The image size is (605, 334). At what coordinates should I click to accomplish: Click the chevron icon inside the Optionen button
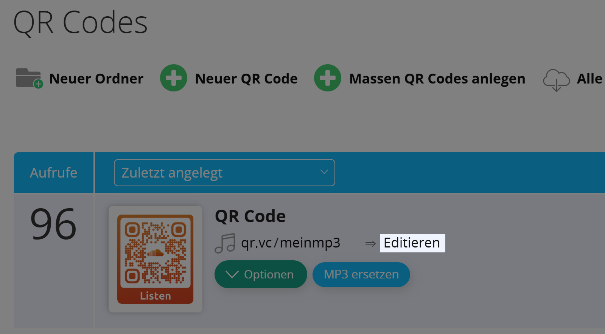(x=232, y=274)
